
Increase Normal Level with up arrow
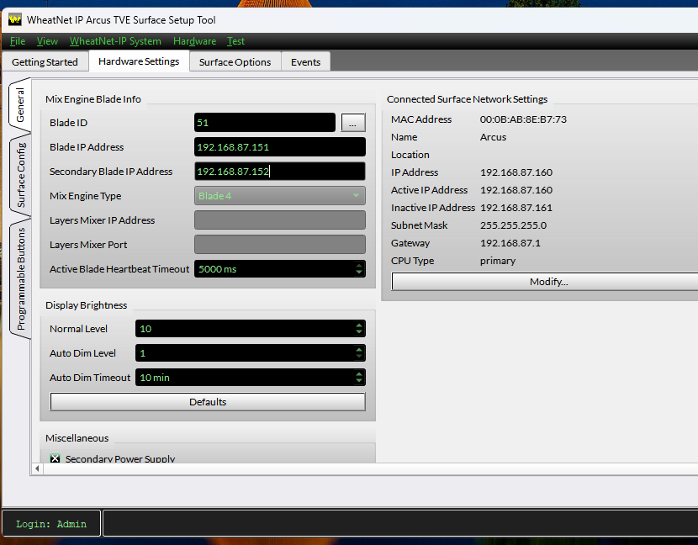[x=359, y=325]
